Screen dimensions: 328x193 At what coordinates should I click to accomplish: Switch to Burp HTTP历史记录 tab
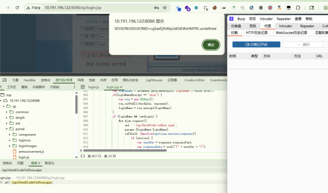tap(257, 32)
